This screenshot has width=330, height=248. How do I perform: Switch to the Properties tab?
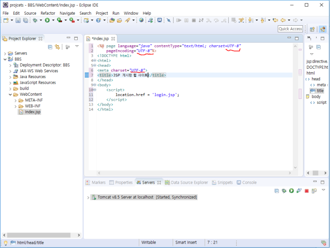coord(121,182)
